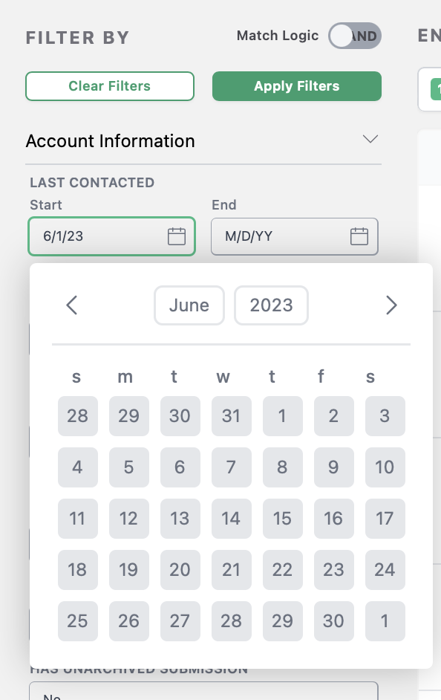The image size is (441, 700).
Task: Click the Clear Filters button
Action: pyautogui.click(x=110, y=86)
